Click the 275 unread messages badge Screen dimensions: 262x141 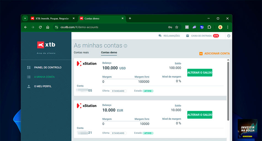216,36
